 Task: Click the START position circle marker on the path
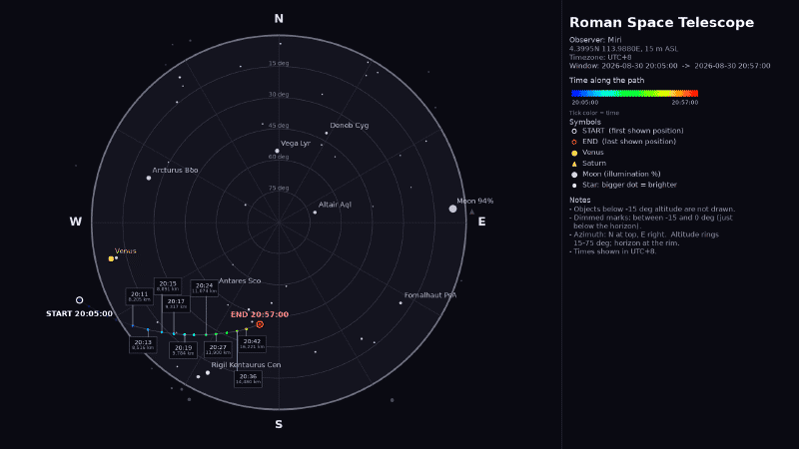[x=80, y=300]
